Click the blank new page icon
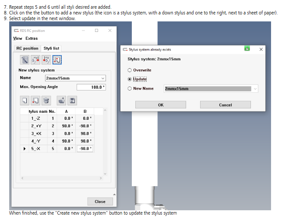282x219 pixels. [x=25, y=101]
